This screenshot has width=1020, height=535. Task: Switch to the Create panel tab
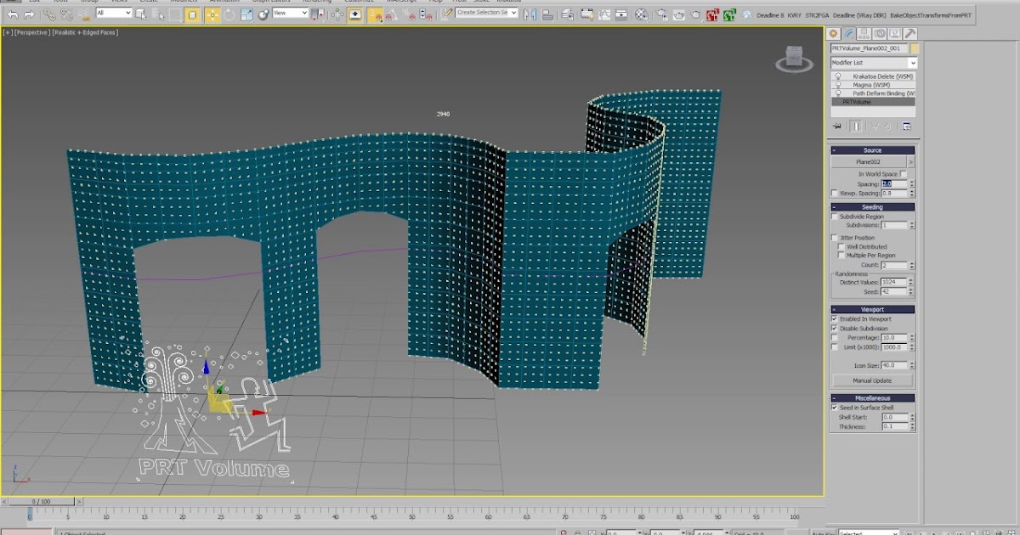(834, 33)
